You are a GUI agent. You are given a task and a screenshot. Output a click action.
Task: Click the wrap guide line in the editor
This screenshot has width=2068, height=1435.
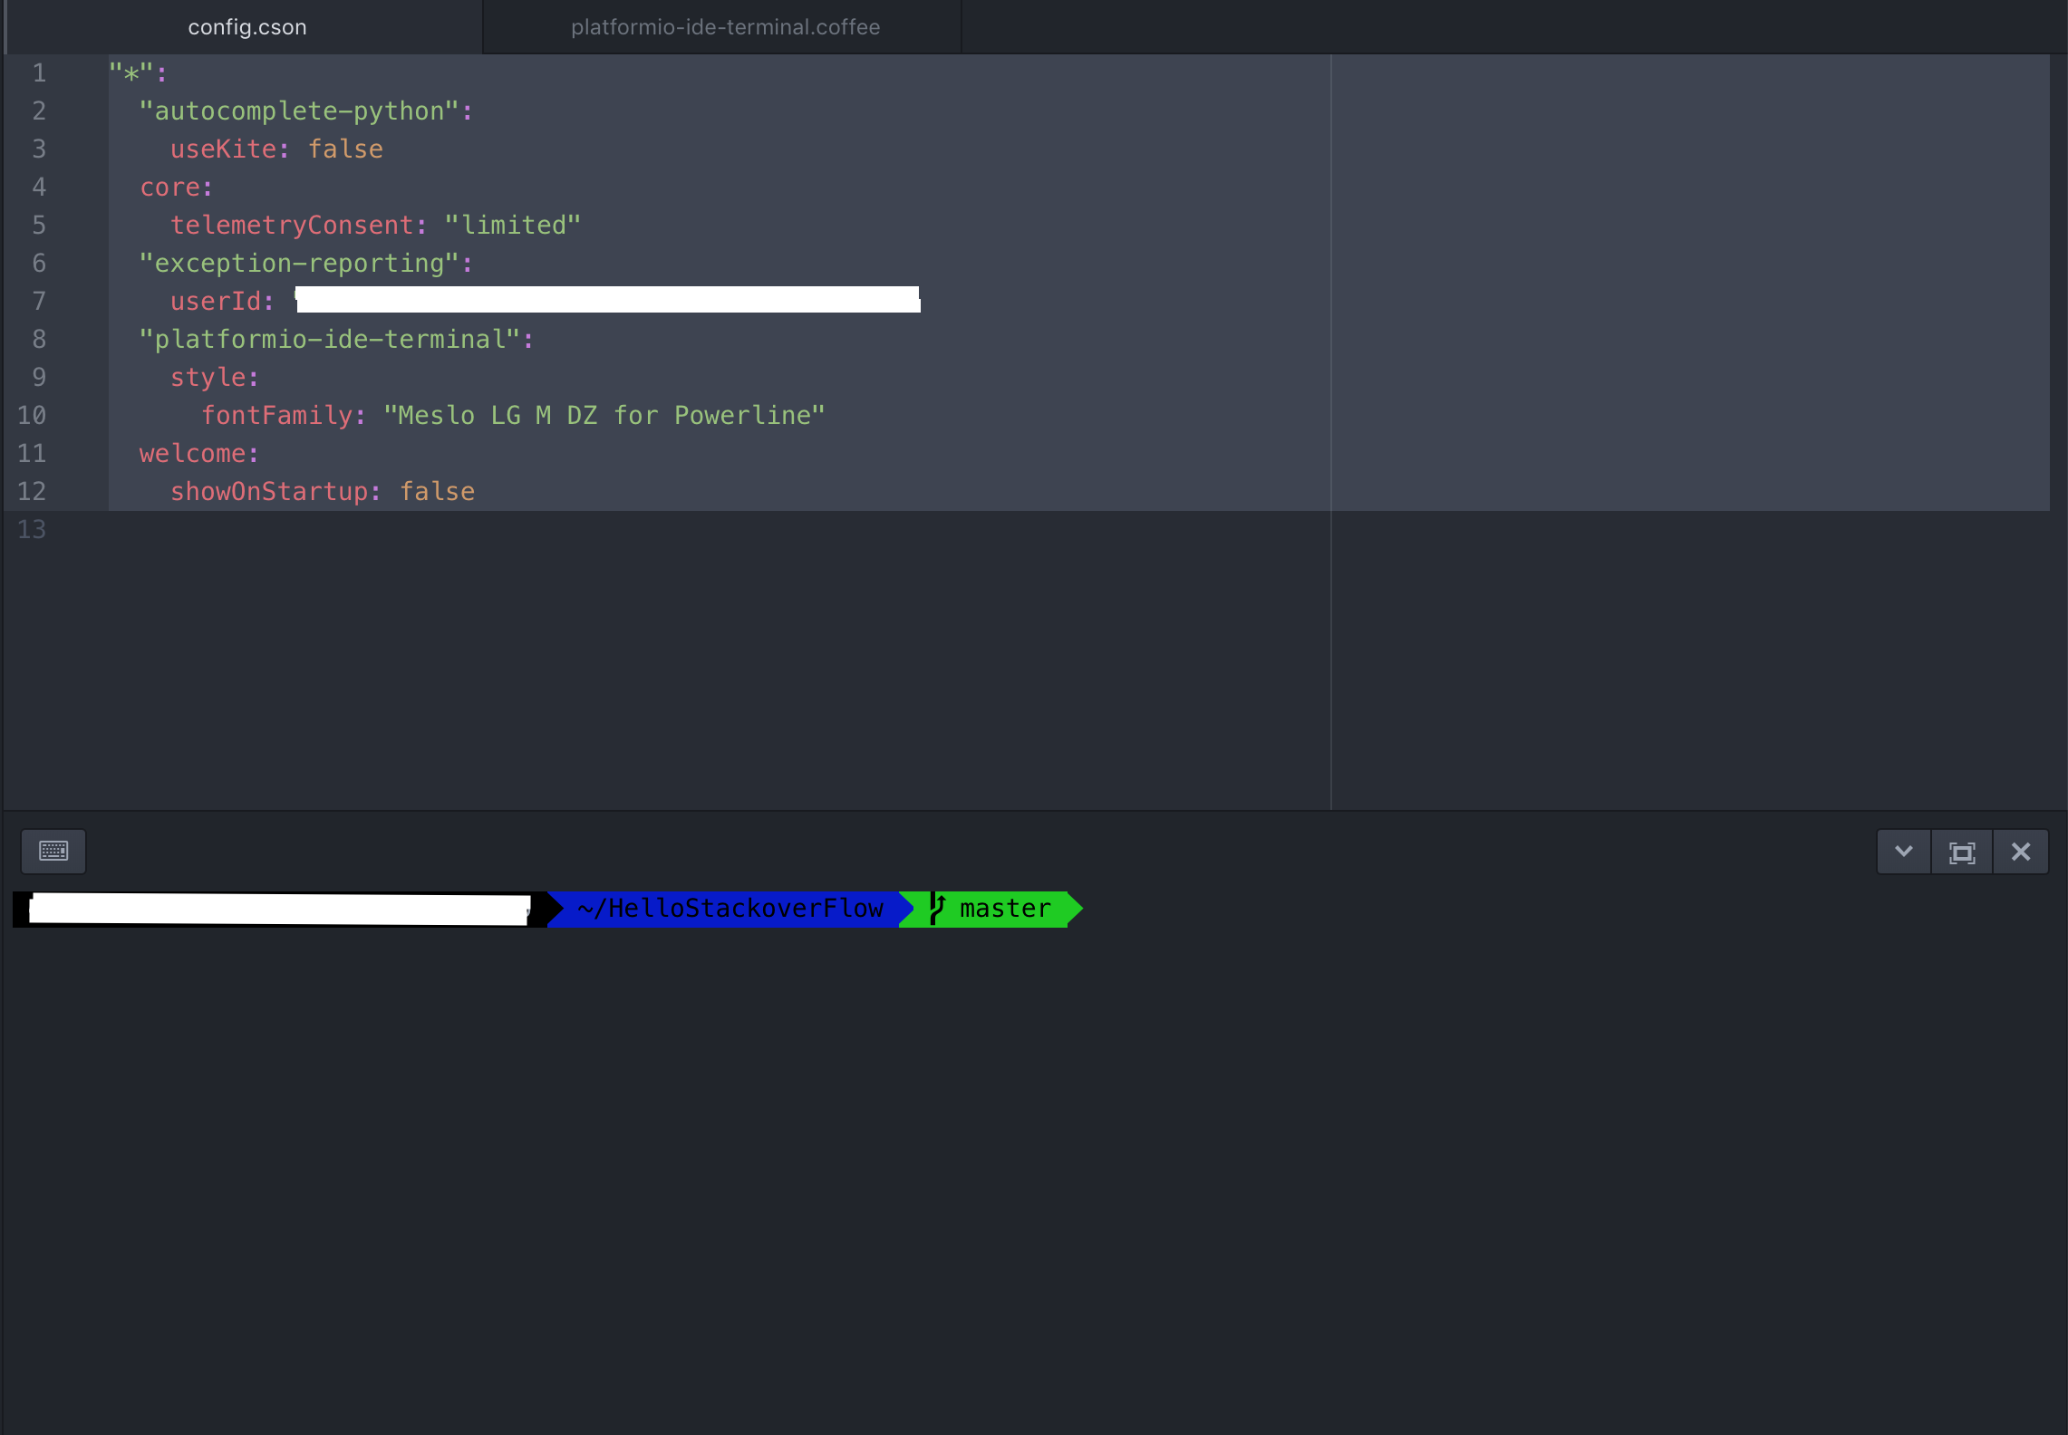[x=1330, y=362]
